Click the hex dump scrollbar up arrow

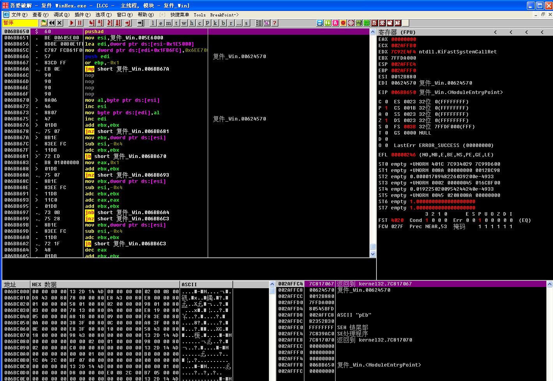pyautogui.click(x=272, y=285)
